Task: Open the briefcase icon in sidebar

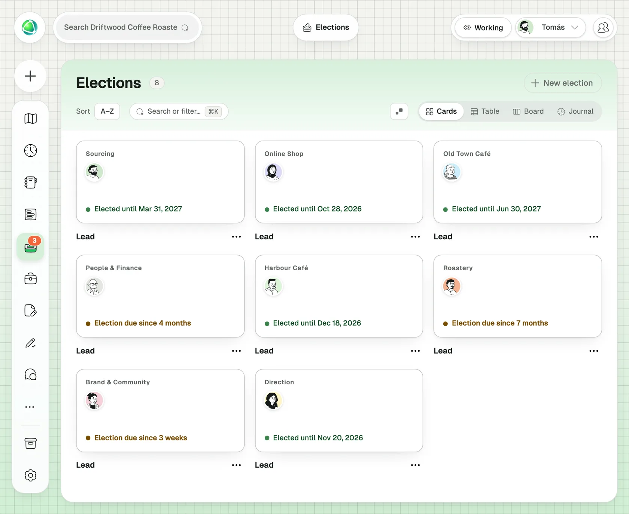Action: (30, 279)
